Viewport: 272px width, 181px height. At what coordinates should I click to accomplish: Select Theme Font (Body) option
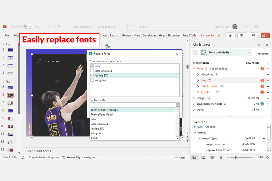click(x=133, y=115)
